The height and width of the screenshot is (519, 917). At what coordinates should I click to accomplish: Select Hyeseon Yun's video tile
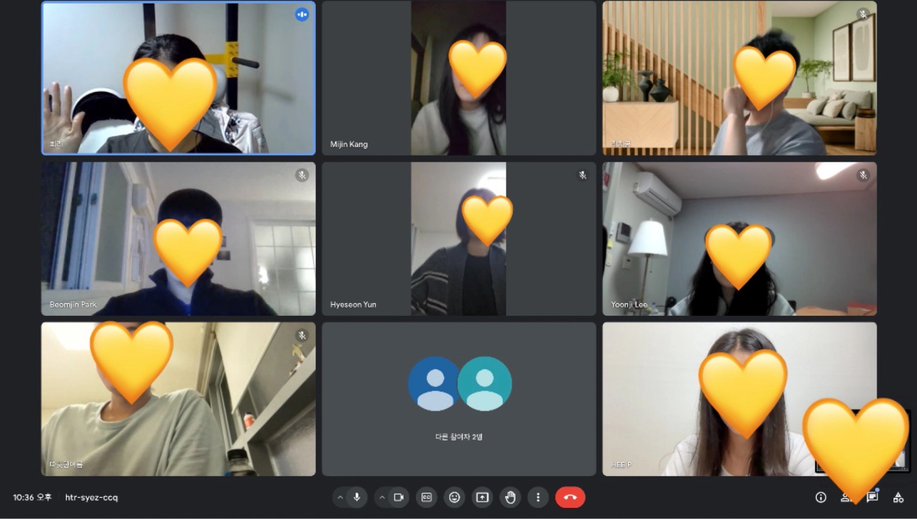459,239
